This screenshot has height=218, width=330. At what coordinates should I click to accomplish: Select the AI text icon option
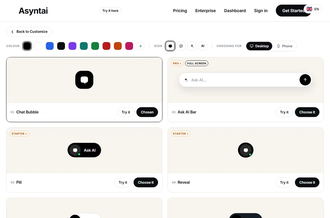[203, 46]
